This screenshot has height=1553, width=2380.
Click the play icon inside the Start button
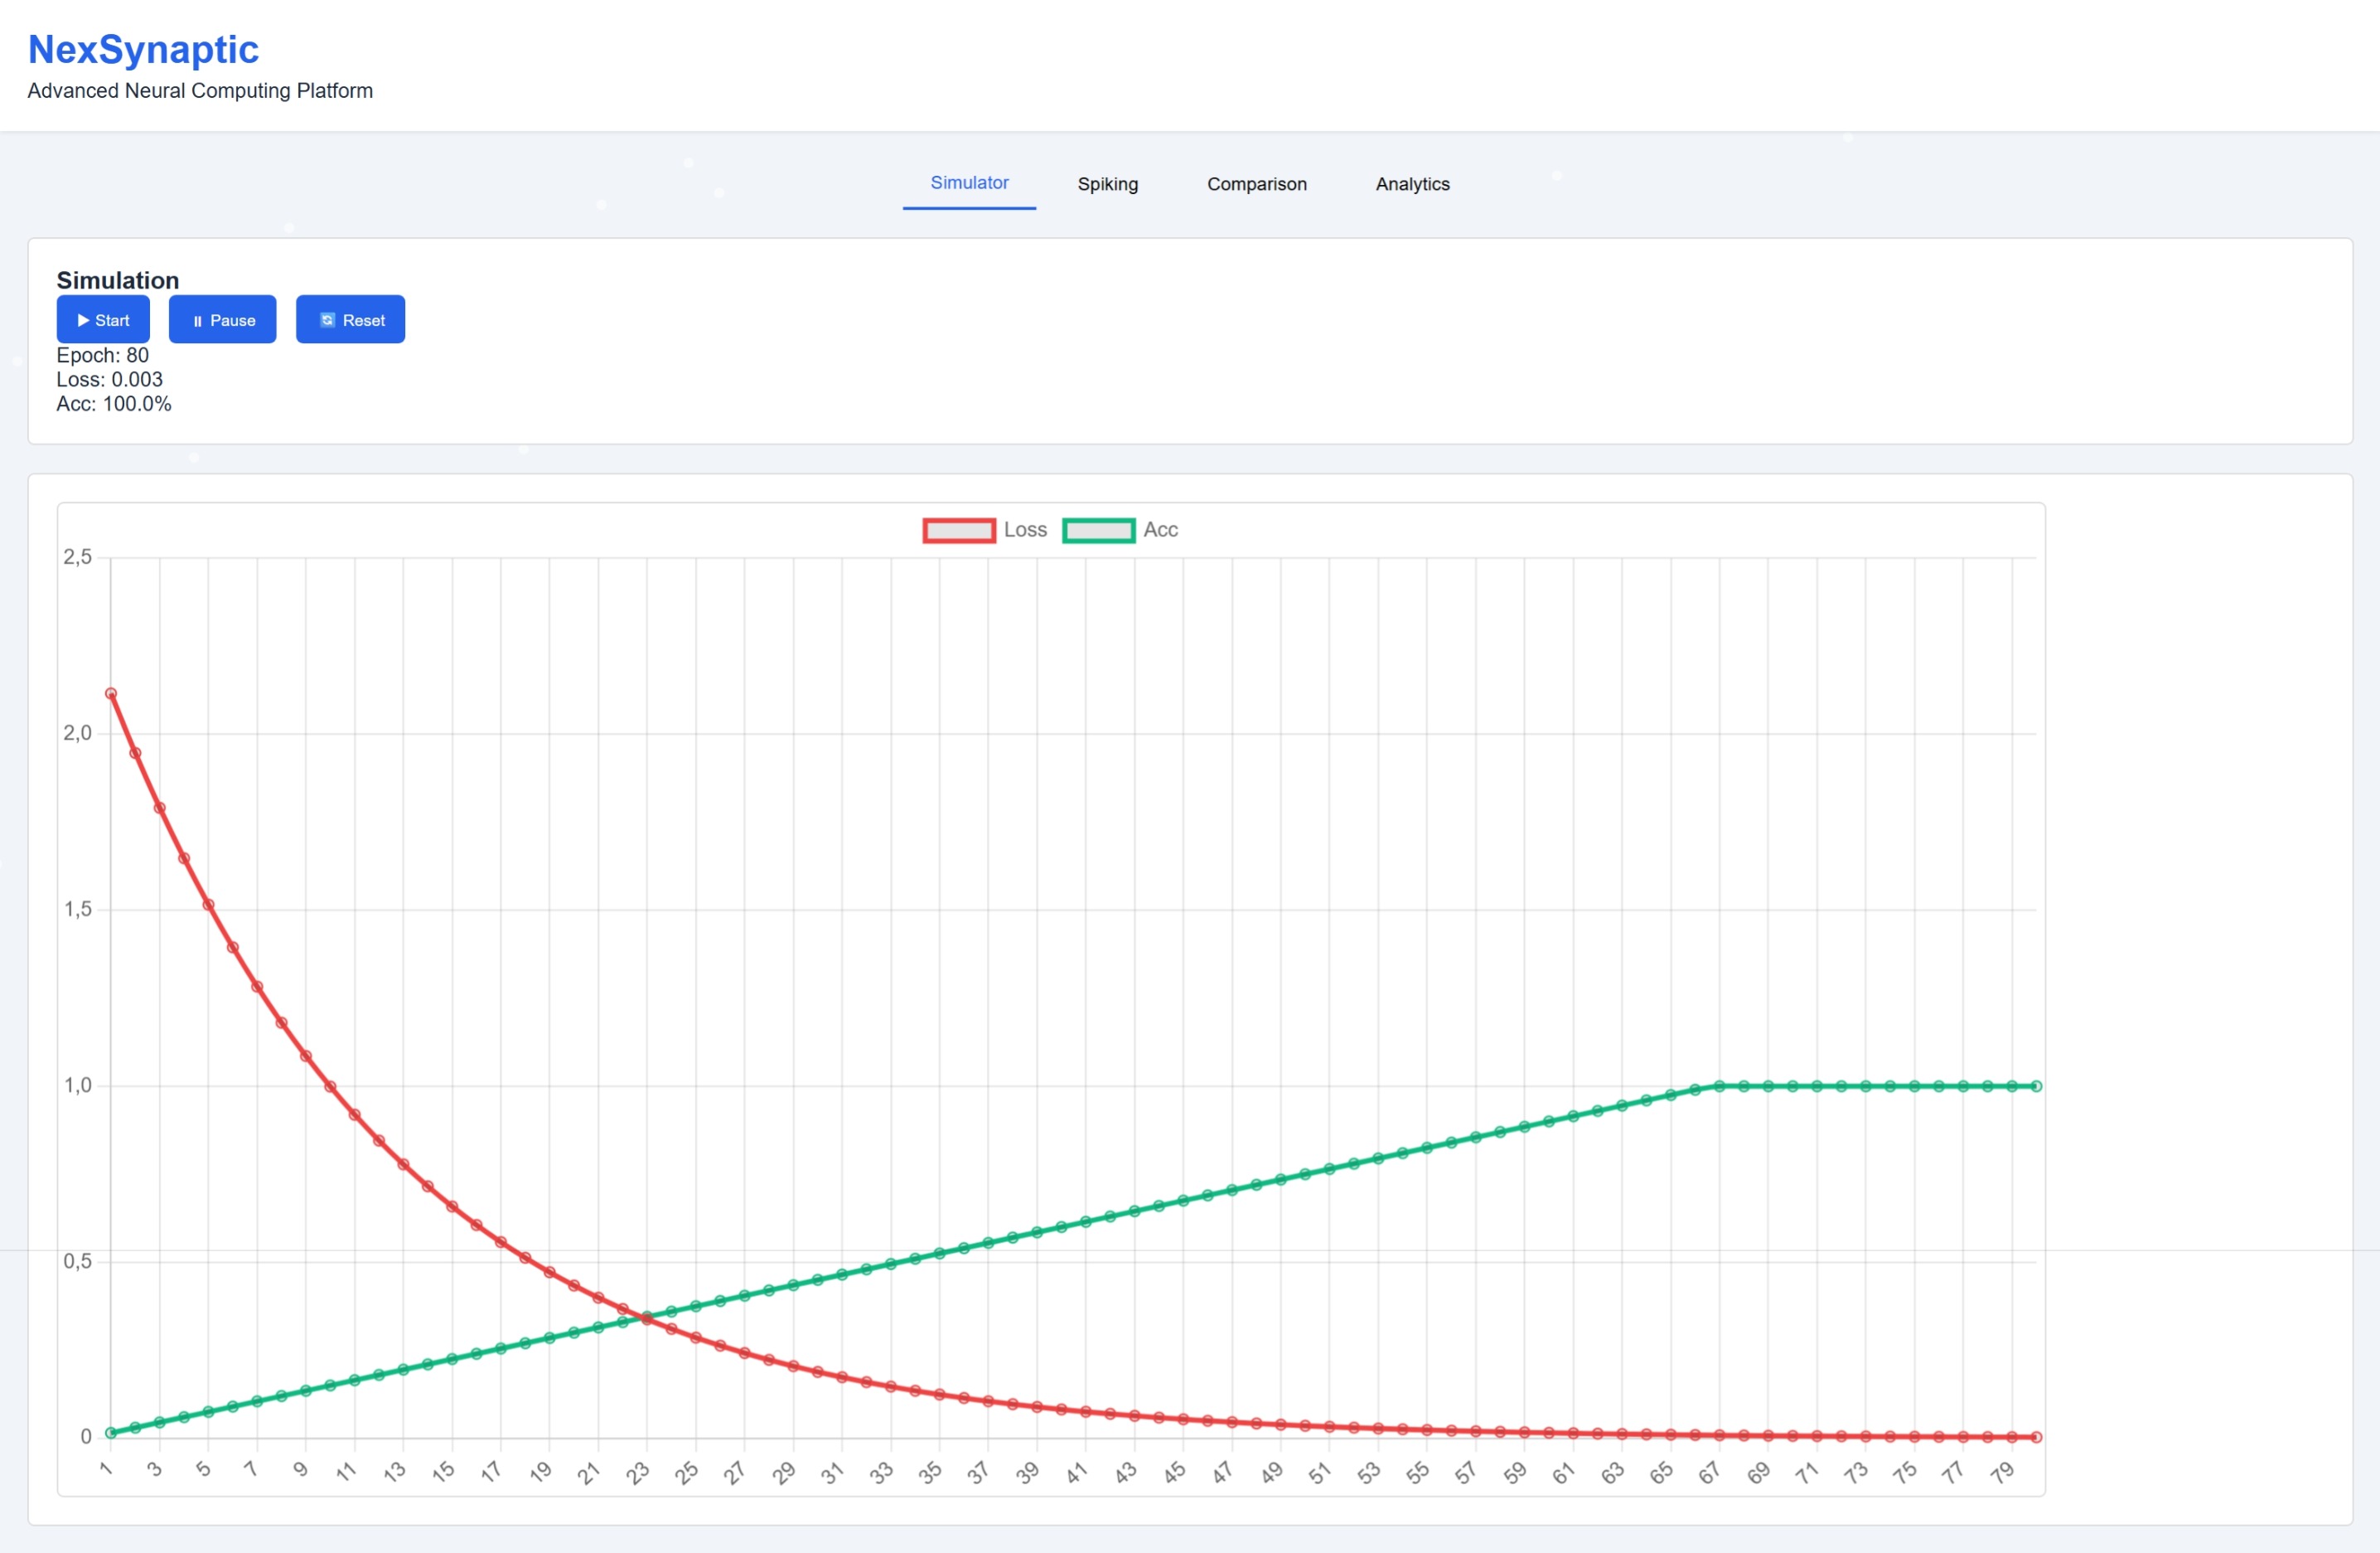[84, 319]
